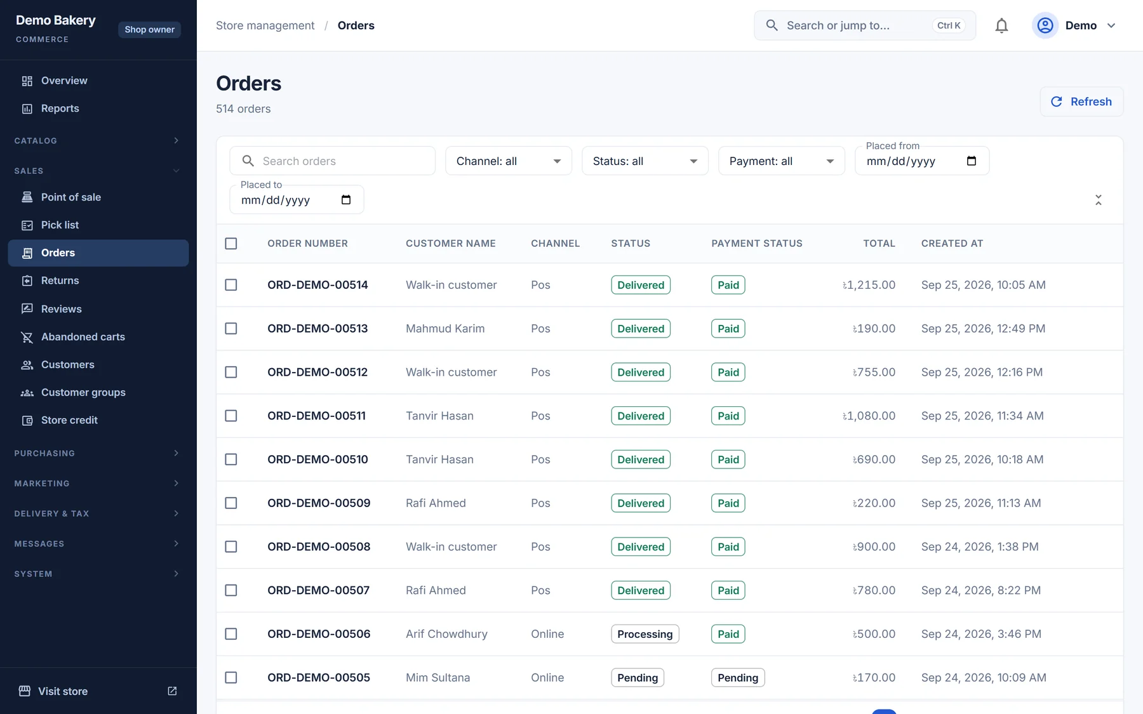Click the Point of sale register icon

tap(27, 197)
